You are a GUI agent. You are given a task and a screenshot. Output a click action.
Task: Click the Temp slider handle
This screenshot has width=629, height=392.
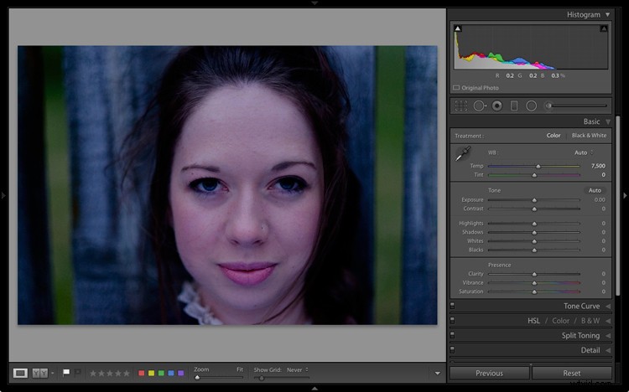point(538,167)
